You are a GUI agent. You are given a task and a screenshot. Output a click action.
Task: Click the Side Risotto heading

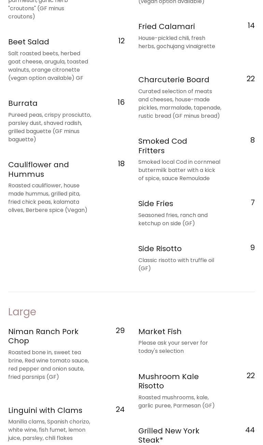160,248
